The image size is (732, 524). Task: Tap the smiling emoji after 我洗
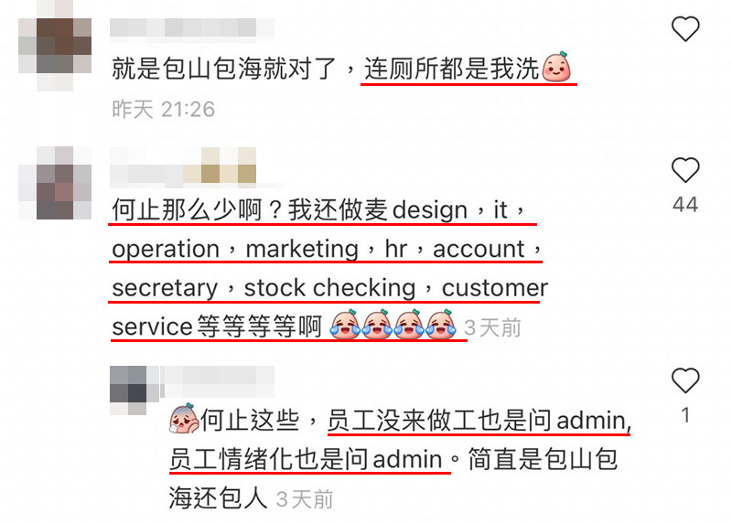pos(556,68)
